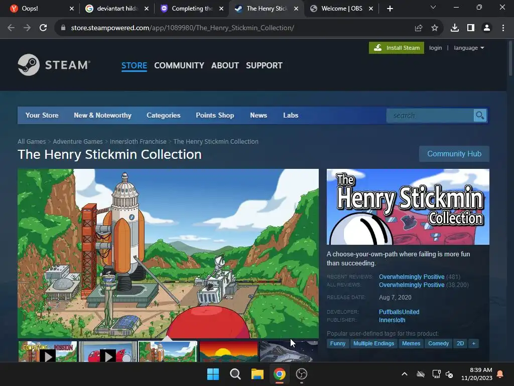Select STORE in Steam header
Screen dimensions: 514x386
[x=134, y=66]
